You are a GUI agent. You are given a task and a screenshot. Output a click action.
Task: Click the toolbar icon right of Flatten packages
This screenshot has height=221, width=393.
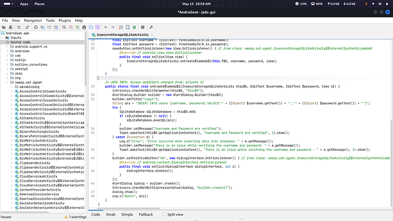(49, 27)
